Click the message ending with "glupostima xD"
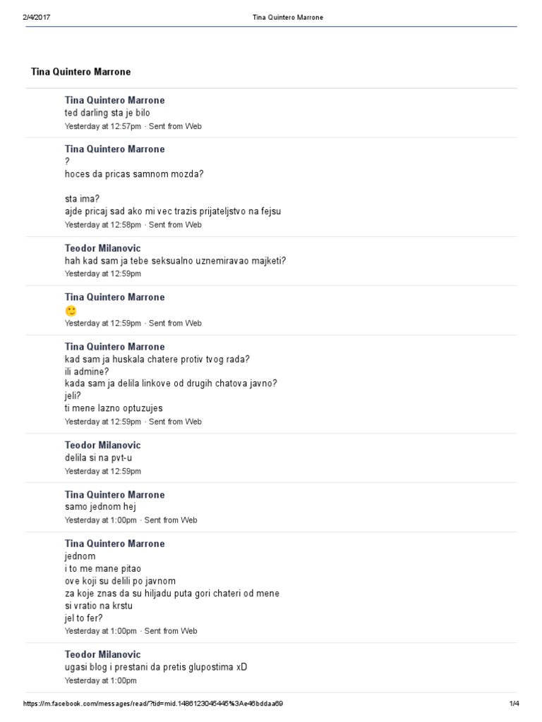 [x=156, y=667]
